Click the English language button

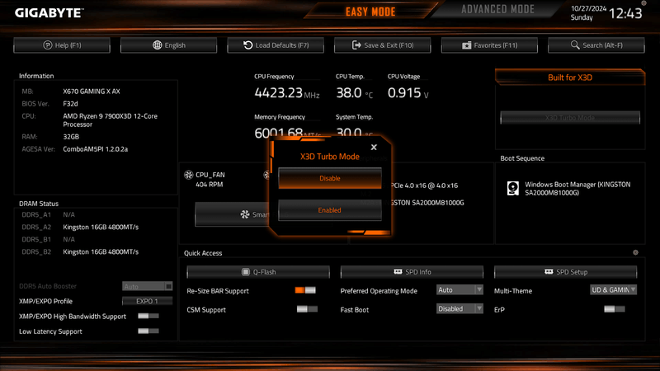tap(169, 45)
